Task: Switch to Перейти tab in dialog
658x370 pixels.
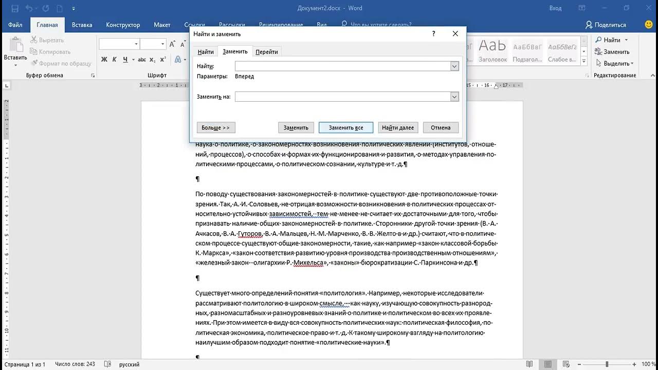Action: 267,51
